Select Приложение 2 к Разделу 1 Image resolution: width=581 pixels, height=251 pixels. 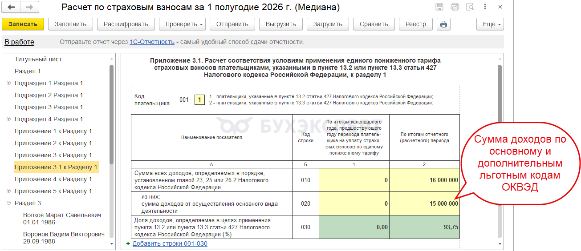pyautogui.click(x=53, y=143)
